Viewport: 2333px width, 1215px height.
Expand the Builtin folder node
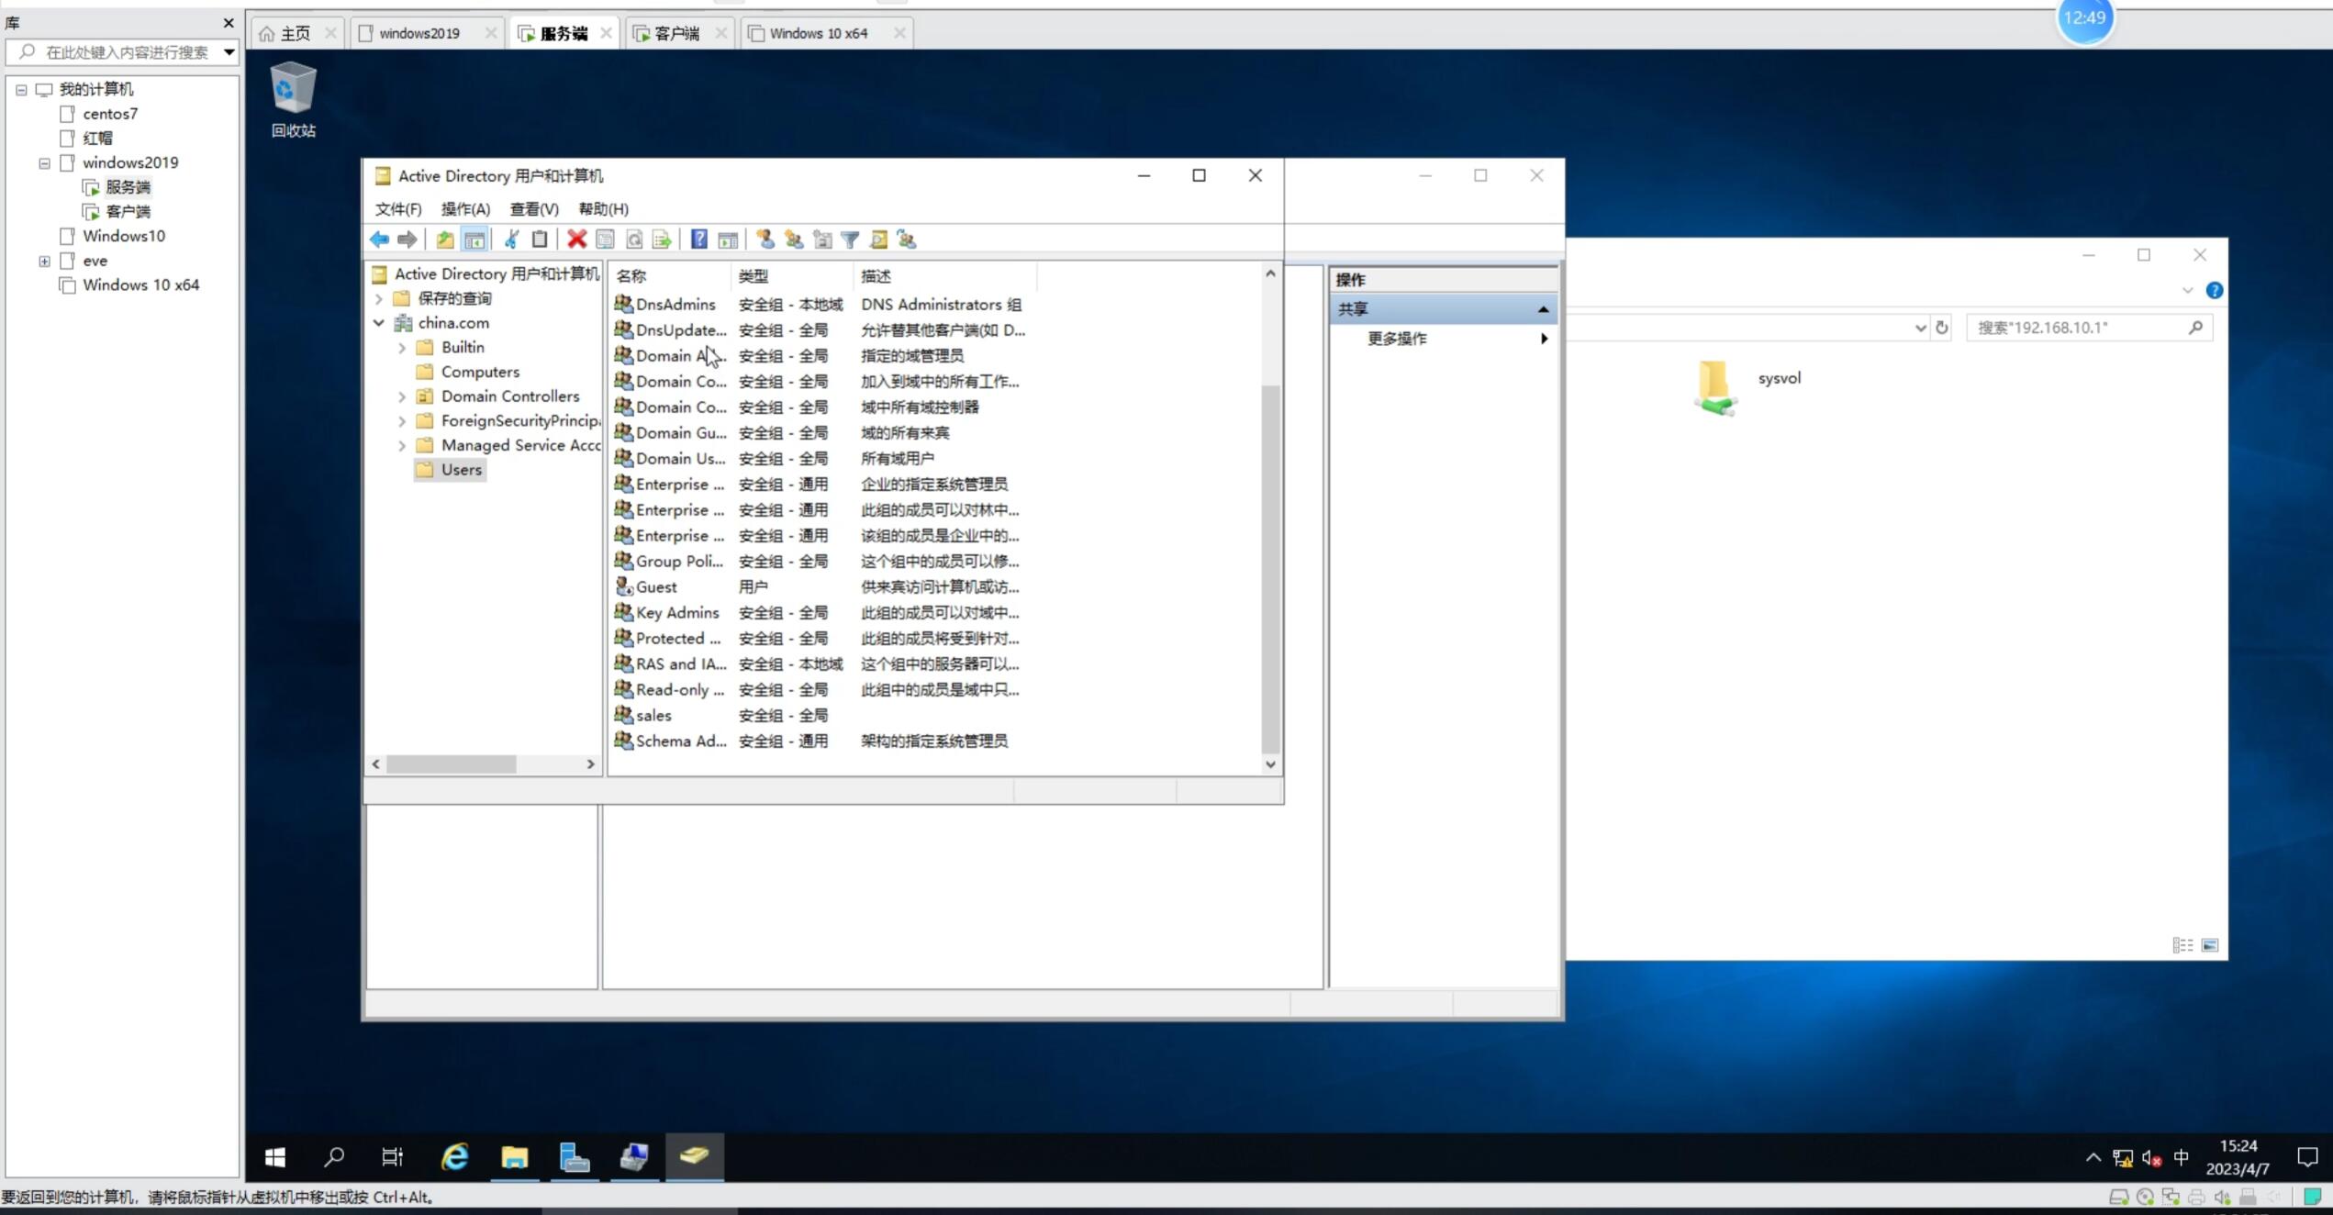pos(402,348)
